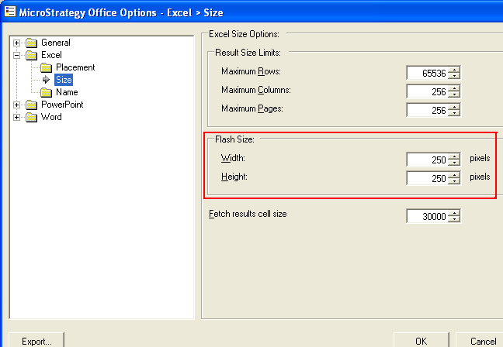The image size is (503, 347).
Task: Decrease Flash Height with down arrow
Action: tap(454, 181)
